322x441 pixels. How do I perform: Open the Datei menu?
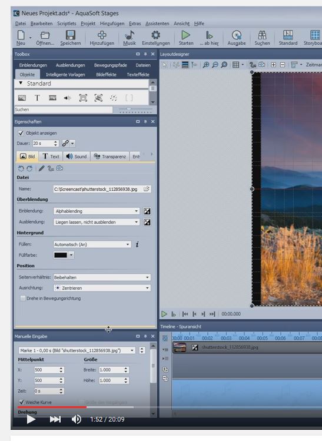20,24
